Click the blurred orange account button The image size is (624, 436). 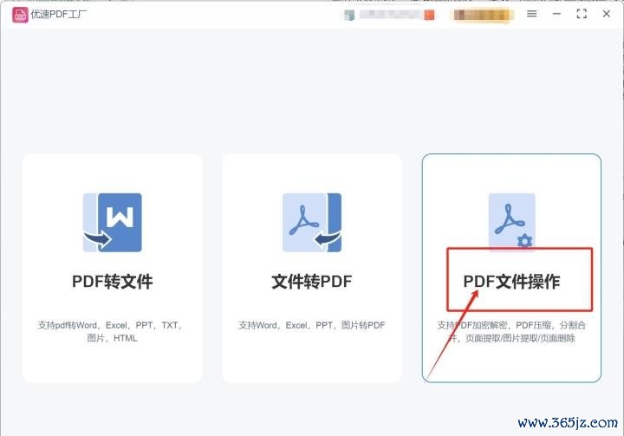(x=482, y=15)
